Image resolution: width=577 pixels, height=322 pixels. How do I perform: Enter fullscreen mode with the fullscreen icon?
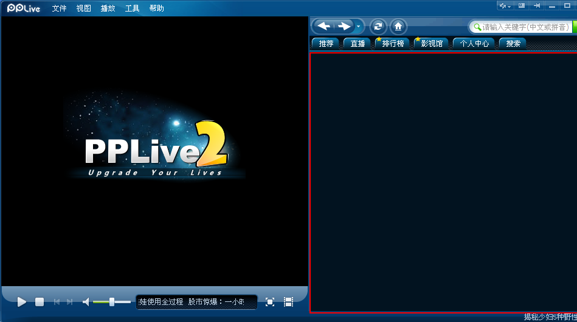(270, 302)
